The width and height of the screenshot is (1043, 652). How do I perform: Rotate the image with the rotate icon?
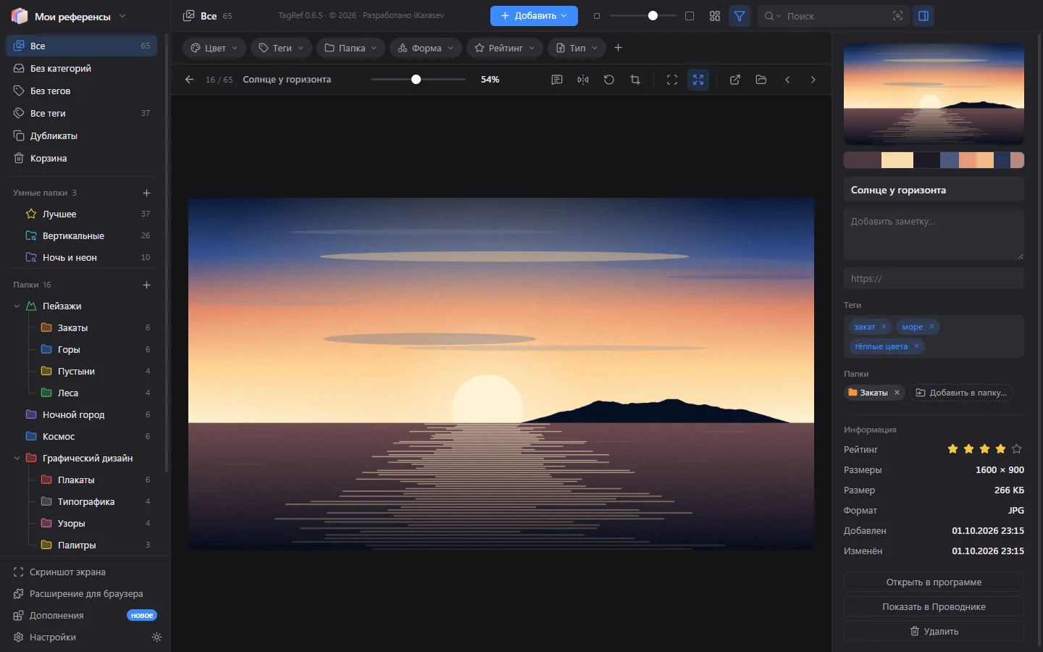coord(609,80)
